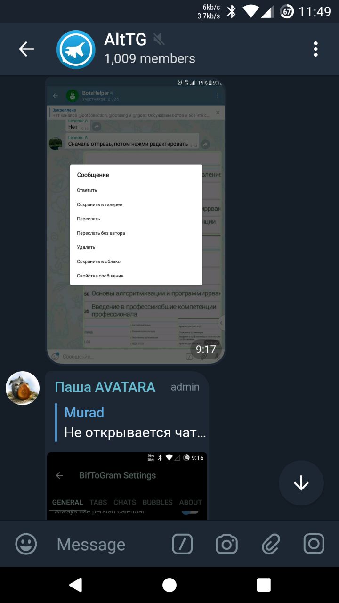The image size is (339, 603).
Task: Open Паша AVATARA sender name
Action: (105, 387)
